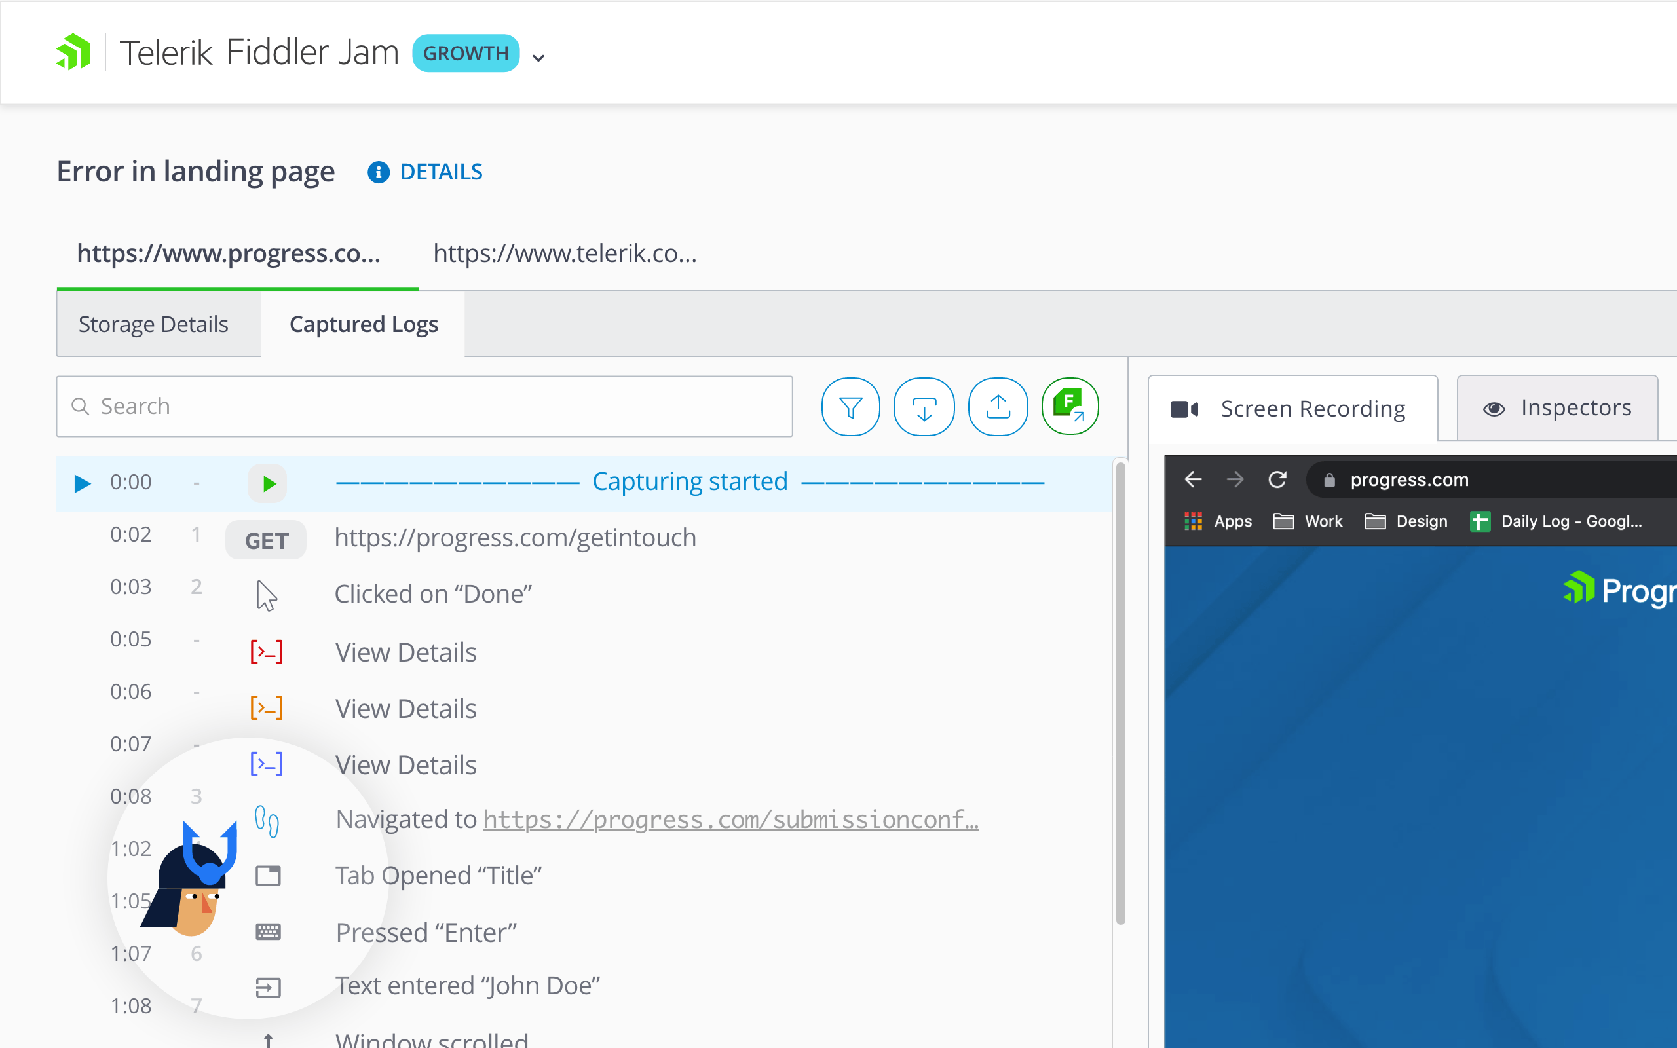Click the magnifier icon in Search field
Image resolution: width=1677 pixels, height=1048 pixels.
81,406
